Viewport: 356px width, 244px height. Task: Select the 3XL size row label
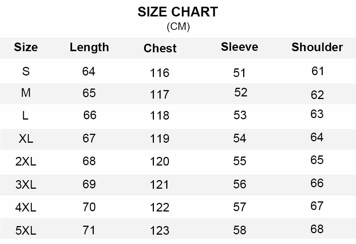coord(26,185)
